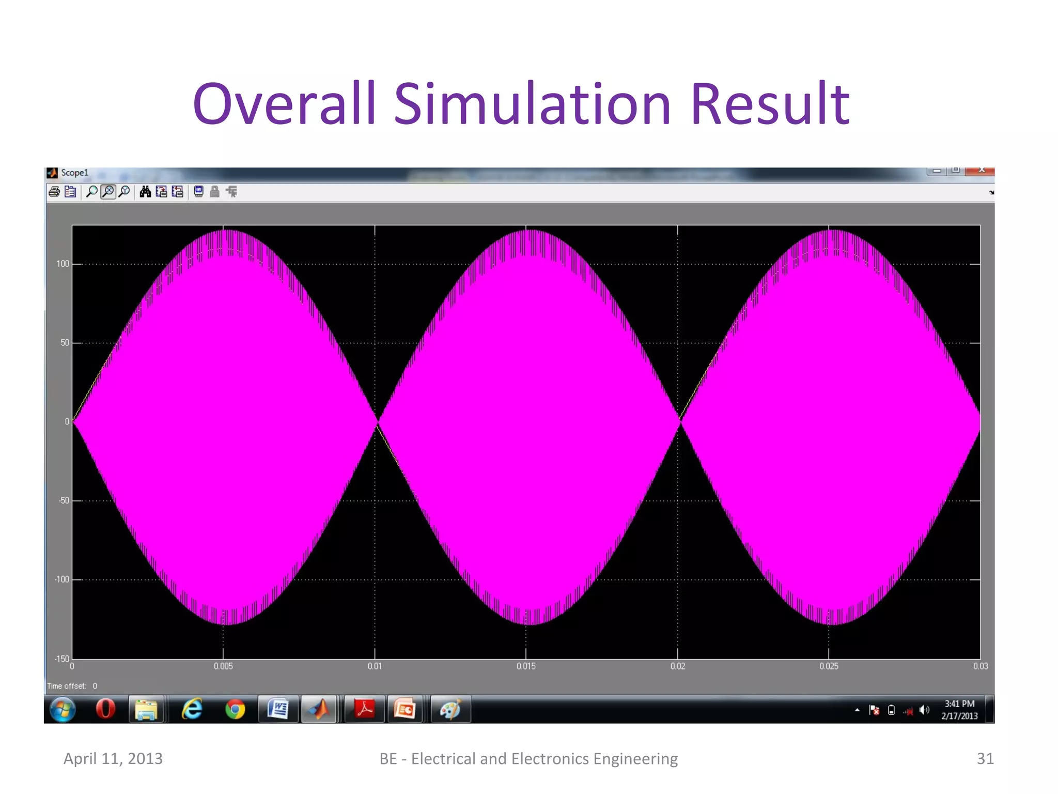The width and height of the screenshot is (1058, 794).
Task: Open the scope Parameters icon
Action: click(71, 192)
